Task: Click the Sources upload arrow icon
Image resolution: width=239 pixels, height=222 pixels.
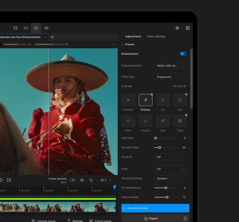Action: pos(69,221)
